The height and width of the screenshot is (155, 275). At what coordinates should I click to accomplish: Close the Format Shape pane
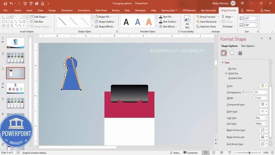click(270, 38)
